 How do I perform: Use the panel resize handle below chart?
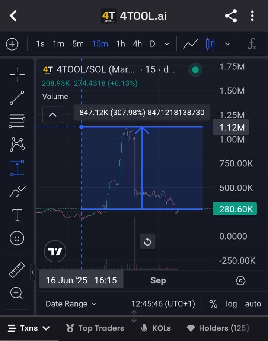[x=134, y=316]
